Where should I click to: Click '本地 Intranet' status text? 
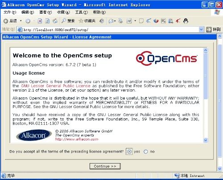point(192,176)
